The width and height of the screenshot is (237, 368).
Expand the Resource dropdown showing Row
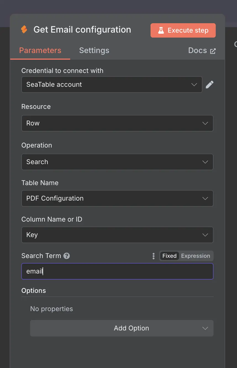117,123
